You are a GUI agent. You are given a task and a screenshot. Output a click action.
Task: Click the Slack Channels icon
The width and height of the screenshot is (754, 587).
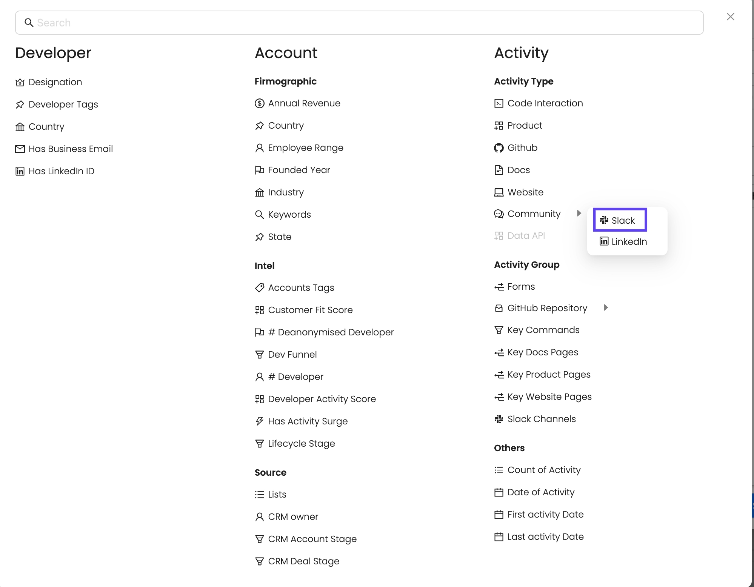(x=499, y=419)
